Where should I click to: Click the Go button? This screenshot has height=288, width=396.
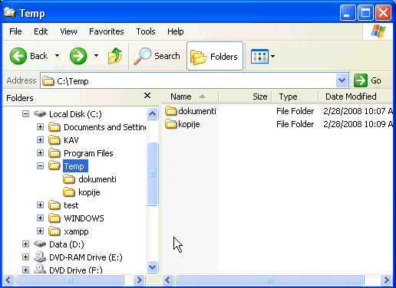368,80
